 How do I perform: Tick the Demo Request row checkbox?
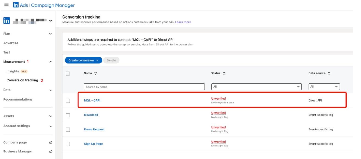tap(68, 130)
